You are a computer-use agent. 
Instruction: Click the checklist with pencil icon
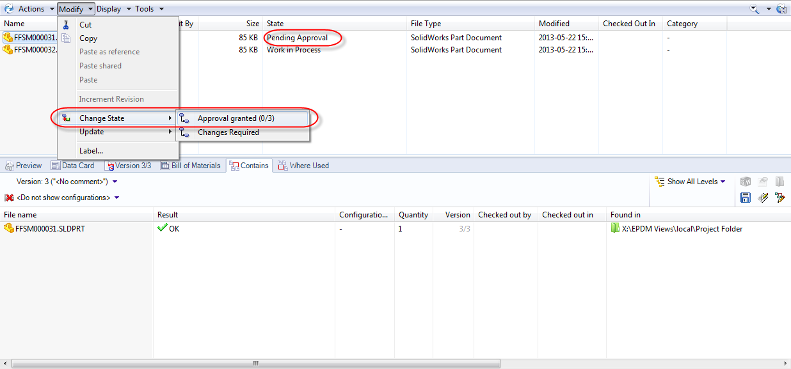click(763, 198)
